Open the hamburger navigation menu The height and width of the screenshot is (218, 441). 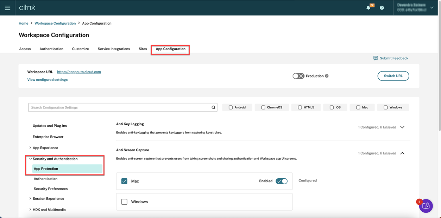(7, 8)
